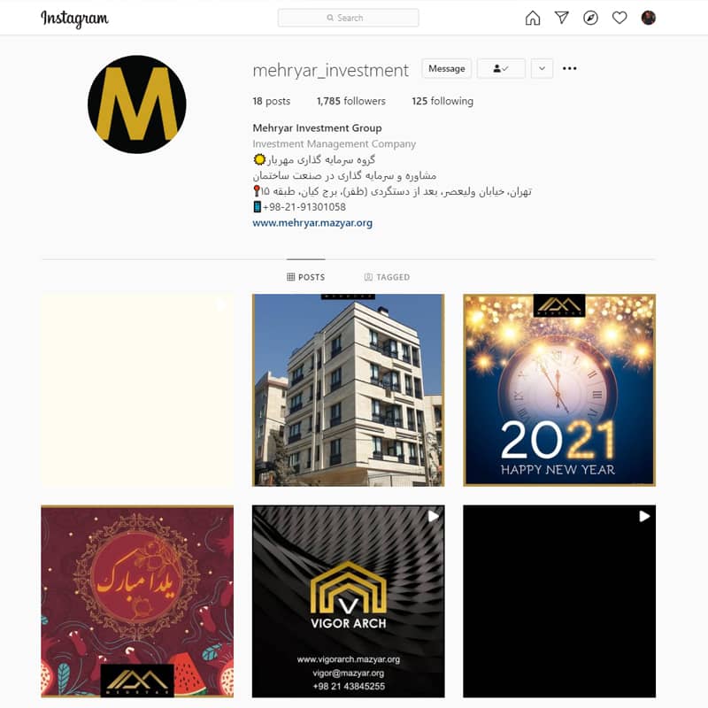
Task: Open your profile avatar in header
Action: pos(649,18)
